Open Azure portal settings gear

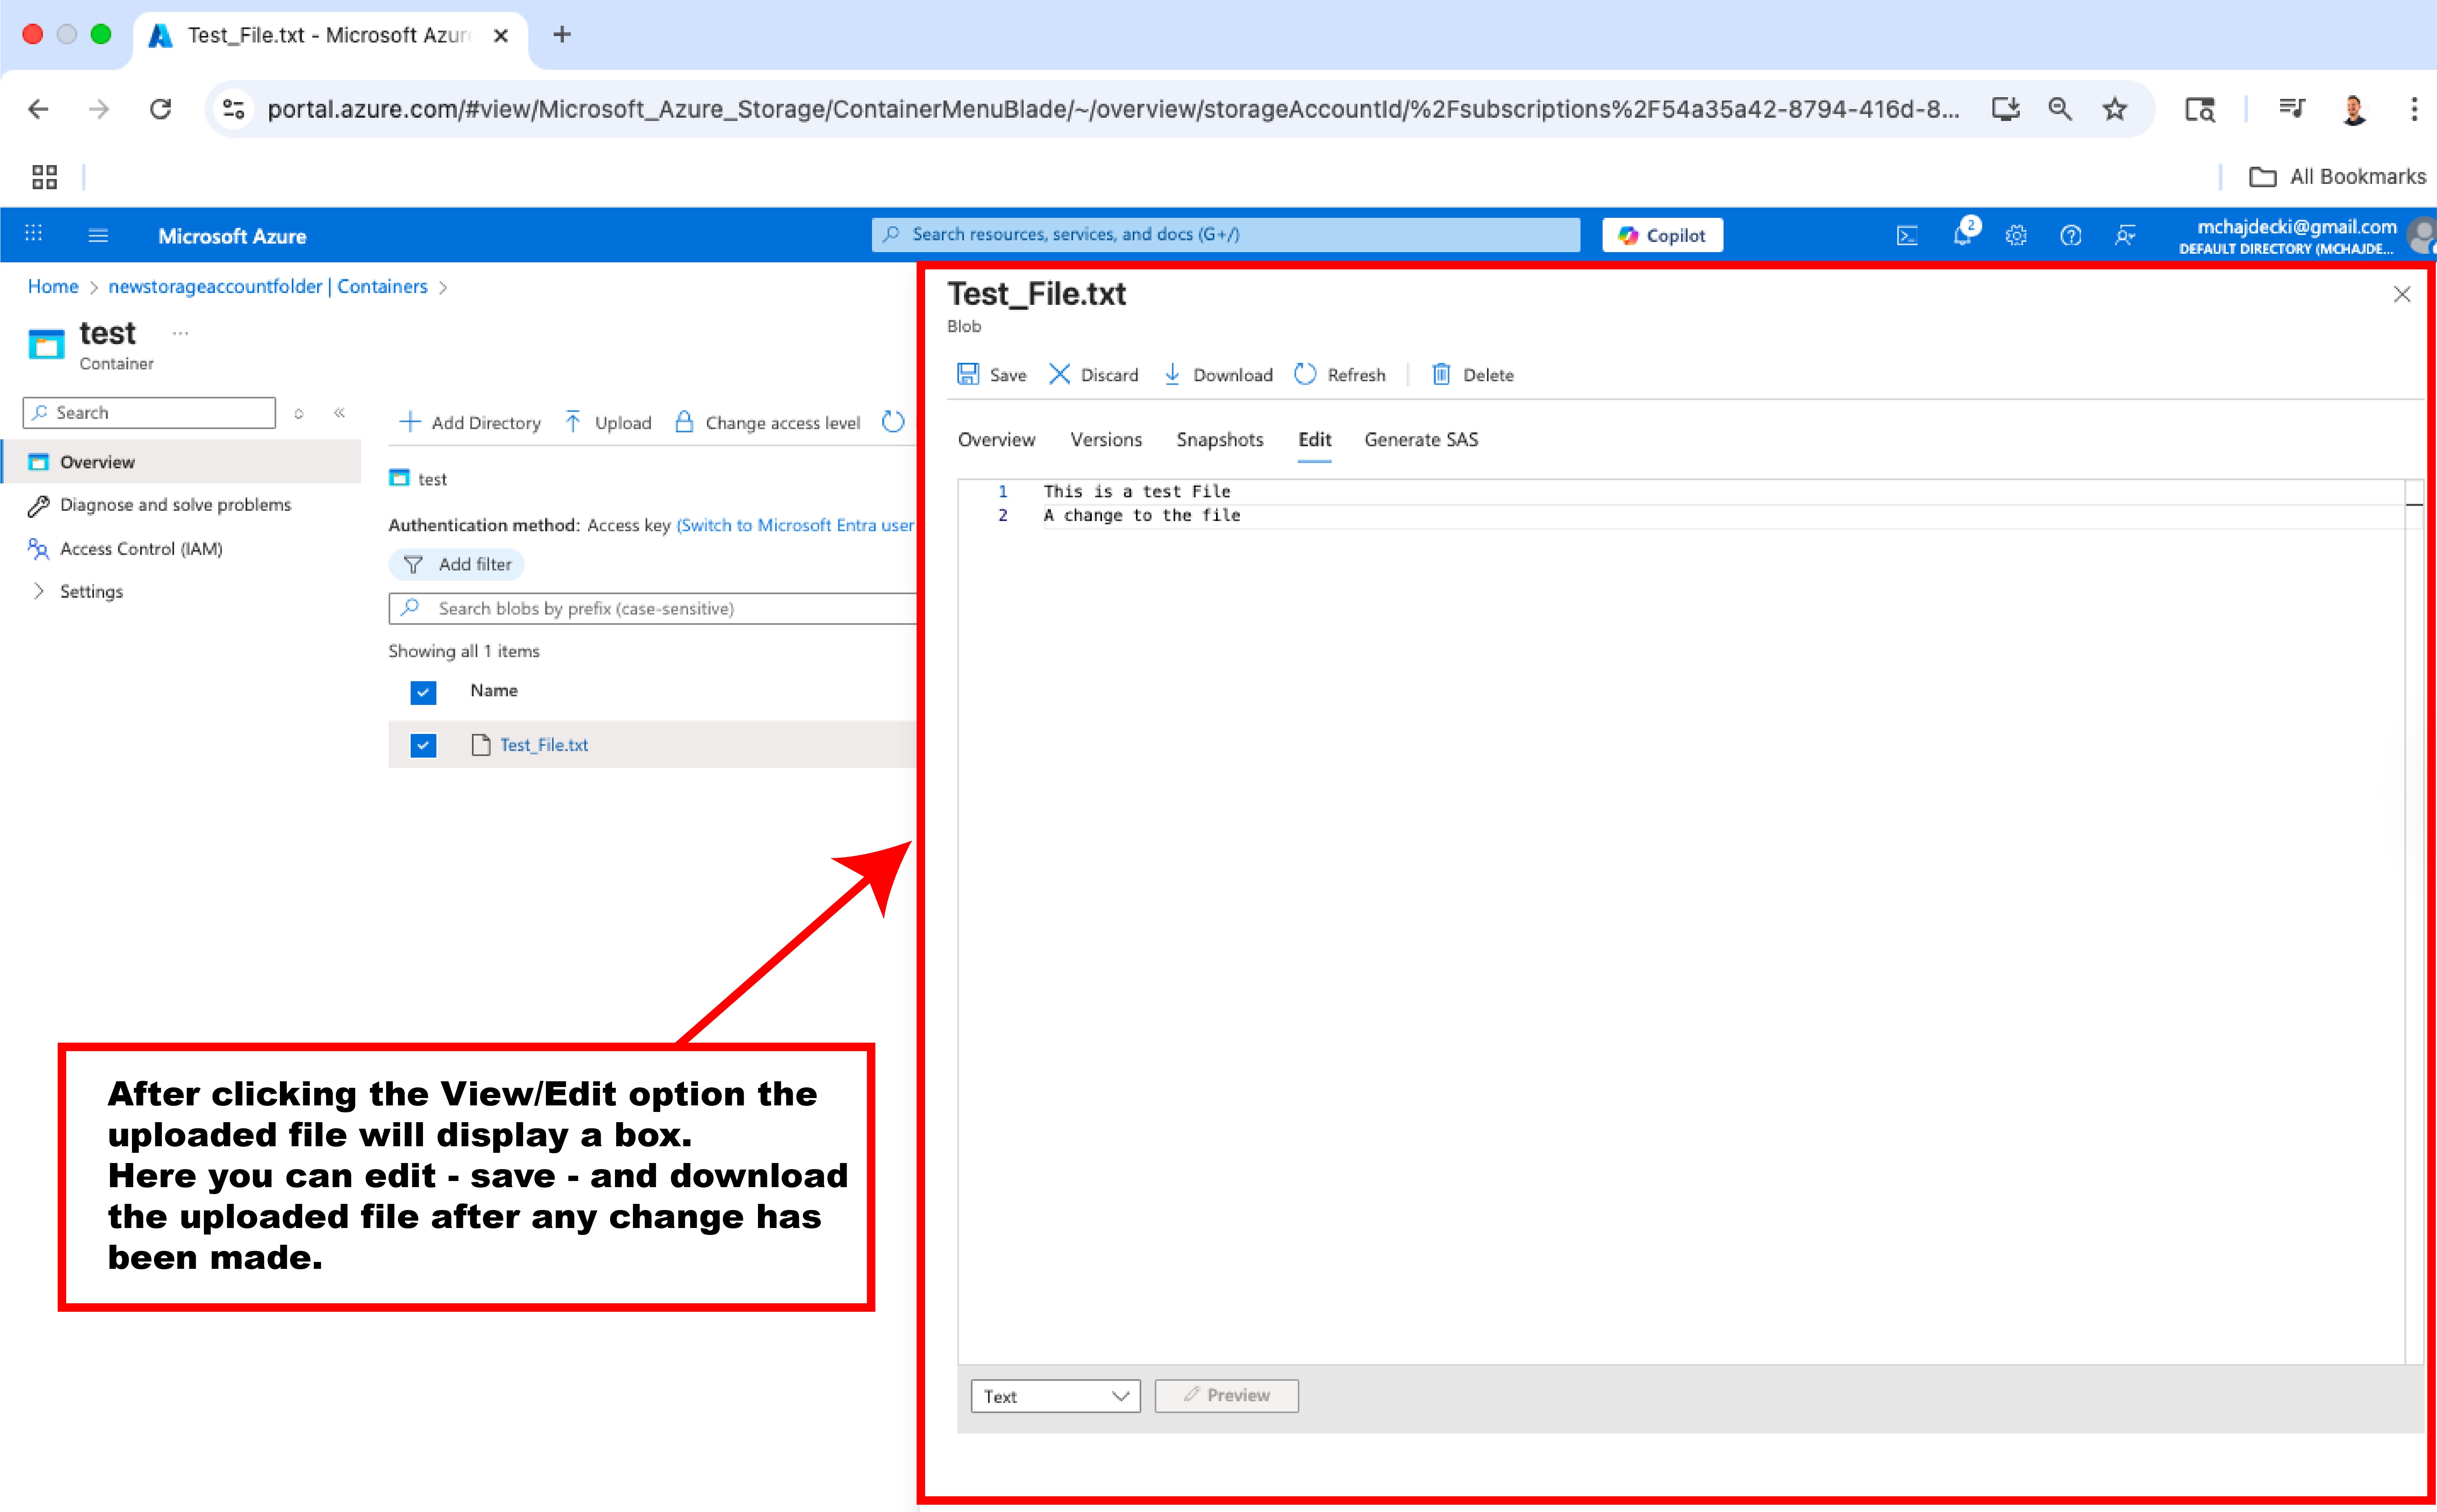tap(2016, 235)
